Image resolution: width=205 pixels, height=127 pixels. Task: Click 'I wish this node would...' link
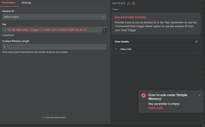pos(56,118)
